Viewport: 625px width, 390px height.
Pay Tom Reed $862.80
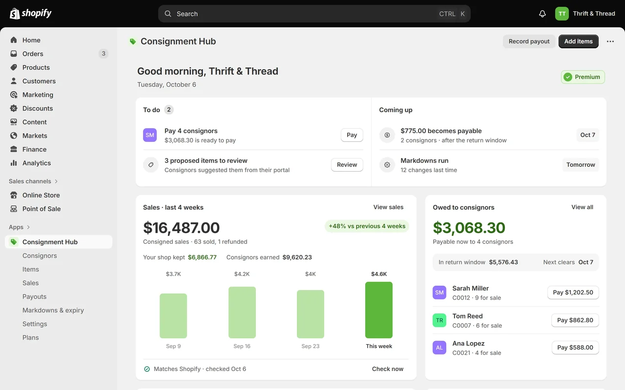(575, 320)
